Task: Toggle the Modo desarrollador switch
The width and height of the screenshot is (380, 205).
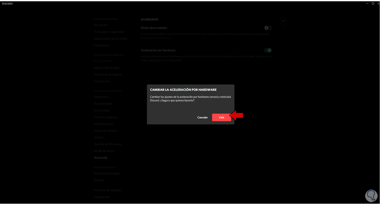Action: [268, 28]
